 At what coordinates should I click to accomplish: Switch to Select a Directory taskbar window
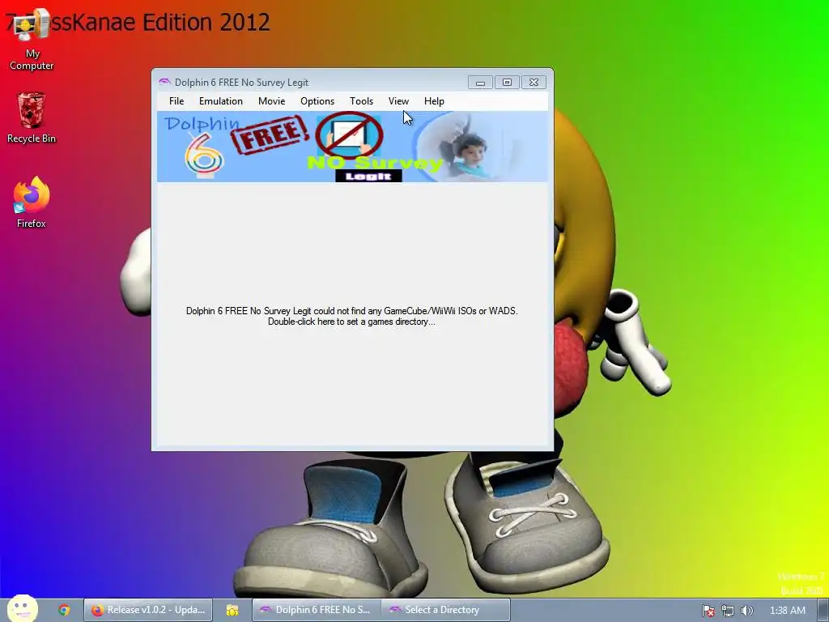coord(446,610)
